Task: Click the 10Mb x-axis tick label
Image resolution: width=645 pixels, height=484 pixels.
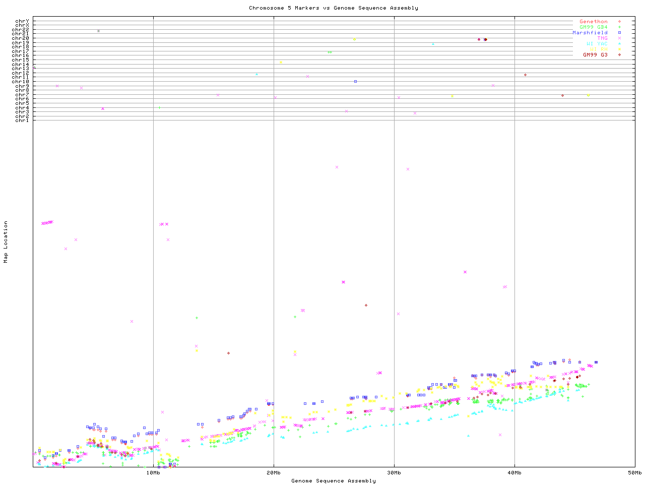Action: tap(153, 473)
